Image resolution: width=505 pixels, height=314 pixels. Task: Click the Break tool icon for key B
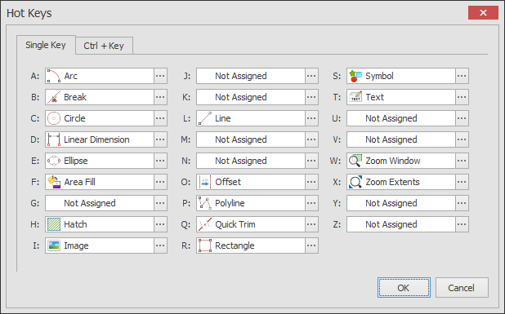[54, 97]
